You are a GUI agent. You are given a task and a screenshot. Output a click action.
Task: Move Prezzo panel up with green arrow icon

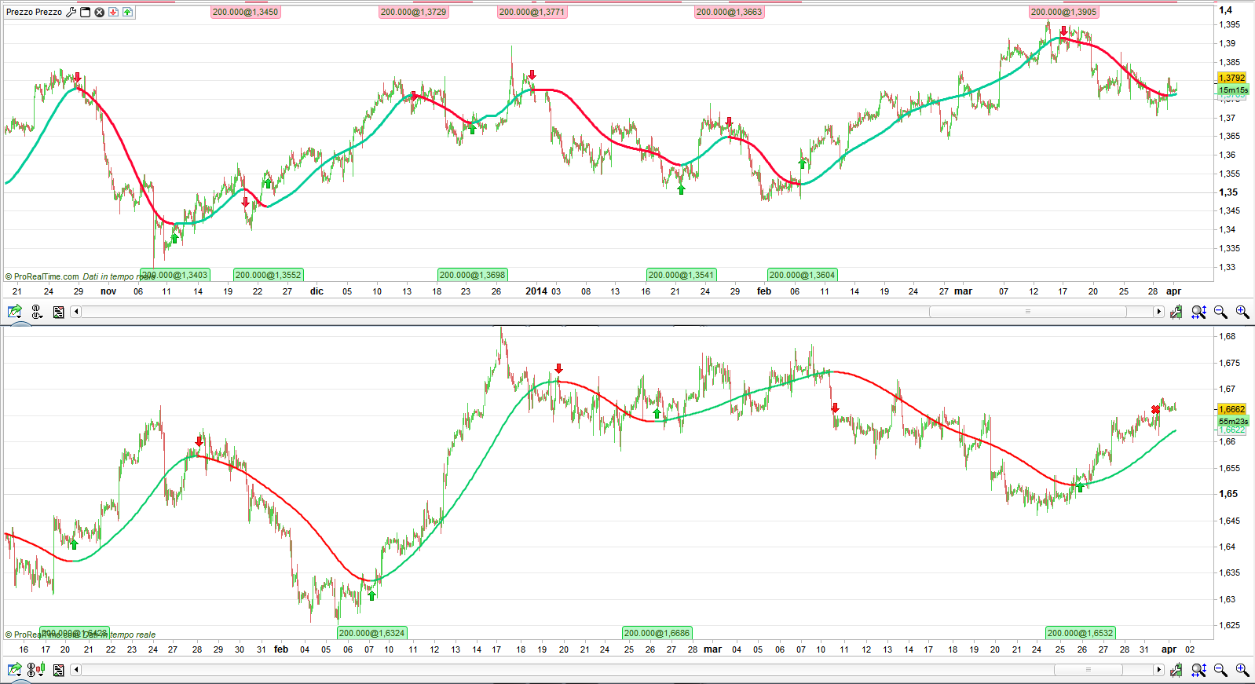point(128,12)
